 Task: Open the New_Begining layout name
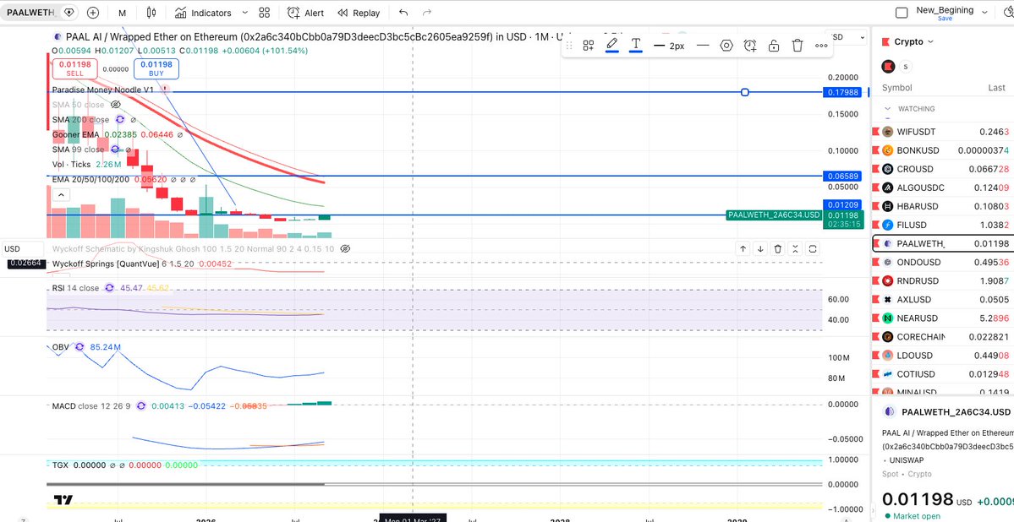[x=945, y=9]
